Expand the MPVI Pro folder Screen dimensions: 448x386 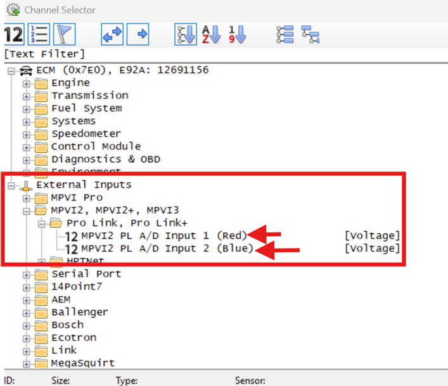[26, 198]
